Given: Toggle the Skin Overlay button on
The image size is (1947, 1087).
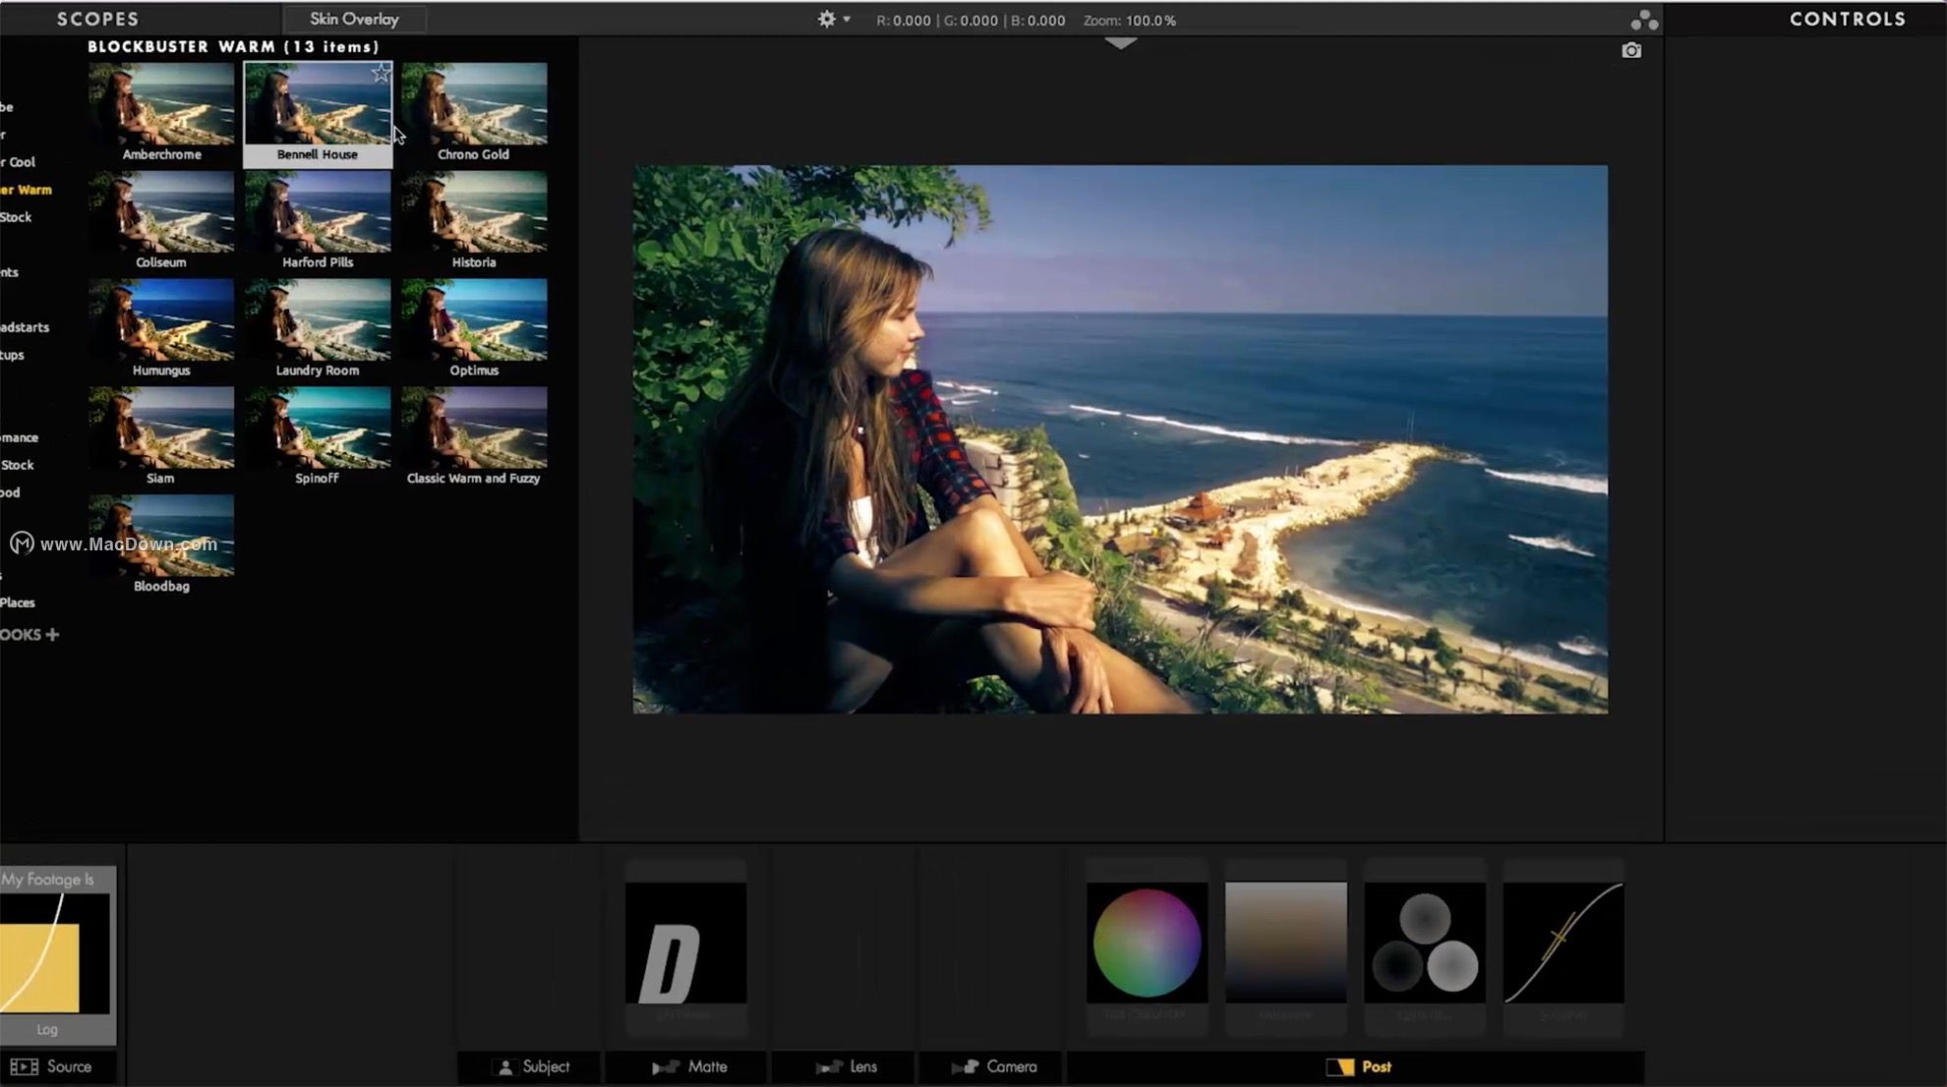Looking at the screenshot, I should (x=353, y=19).
